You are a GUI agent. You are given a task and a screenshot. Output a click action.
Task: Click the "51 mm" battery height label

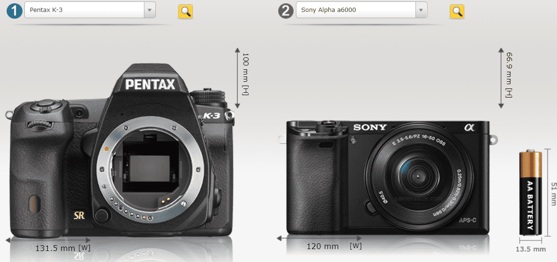pos(553,194)
